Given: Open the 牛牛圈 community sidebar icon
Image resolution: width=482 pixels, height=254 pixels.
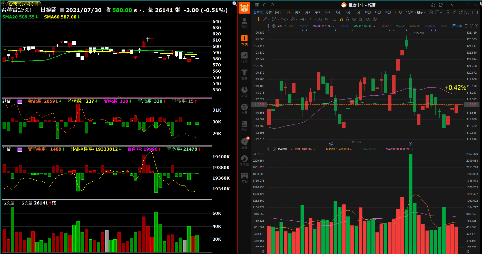Looking at the screenshot, I should coord(244,161).
